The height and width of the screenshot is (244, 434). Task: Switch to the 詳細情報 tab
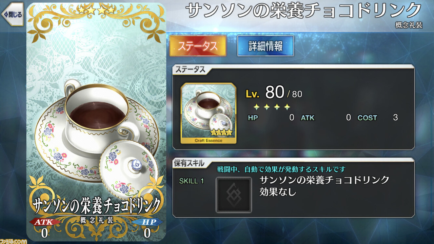265,46
